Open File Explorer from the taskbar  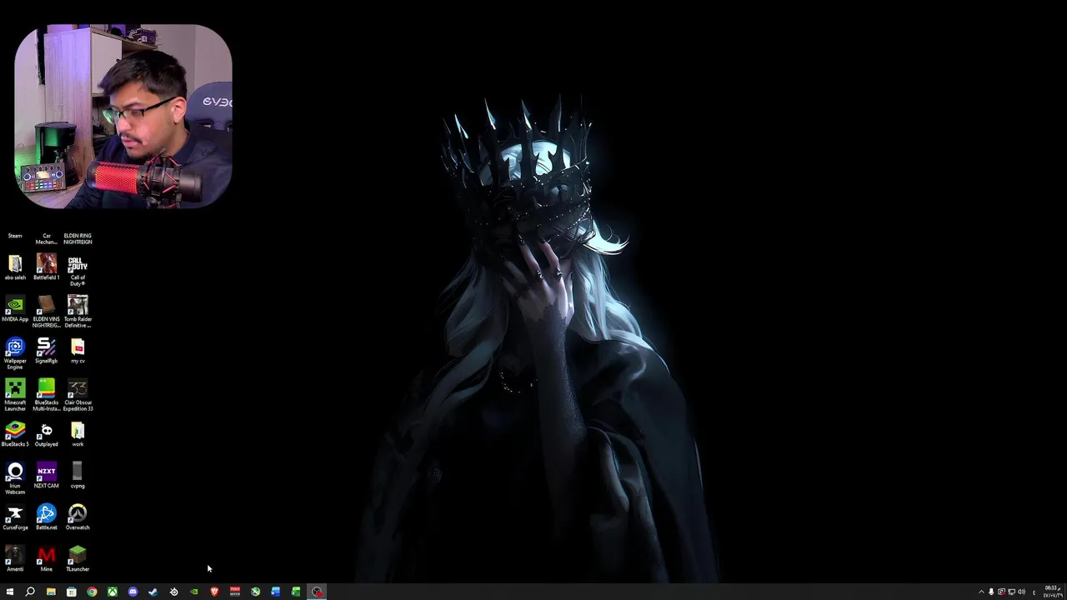(51, 592)
